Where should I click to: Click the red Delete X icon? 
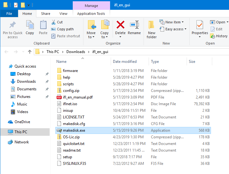[x=120, y=25]
